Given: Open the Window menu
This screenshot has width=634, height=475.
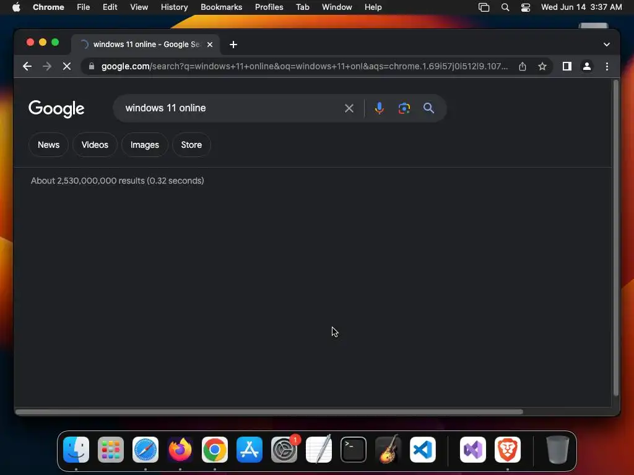Looking at the screenshot, I should pyautogui.click(x=337, y=7).
